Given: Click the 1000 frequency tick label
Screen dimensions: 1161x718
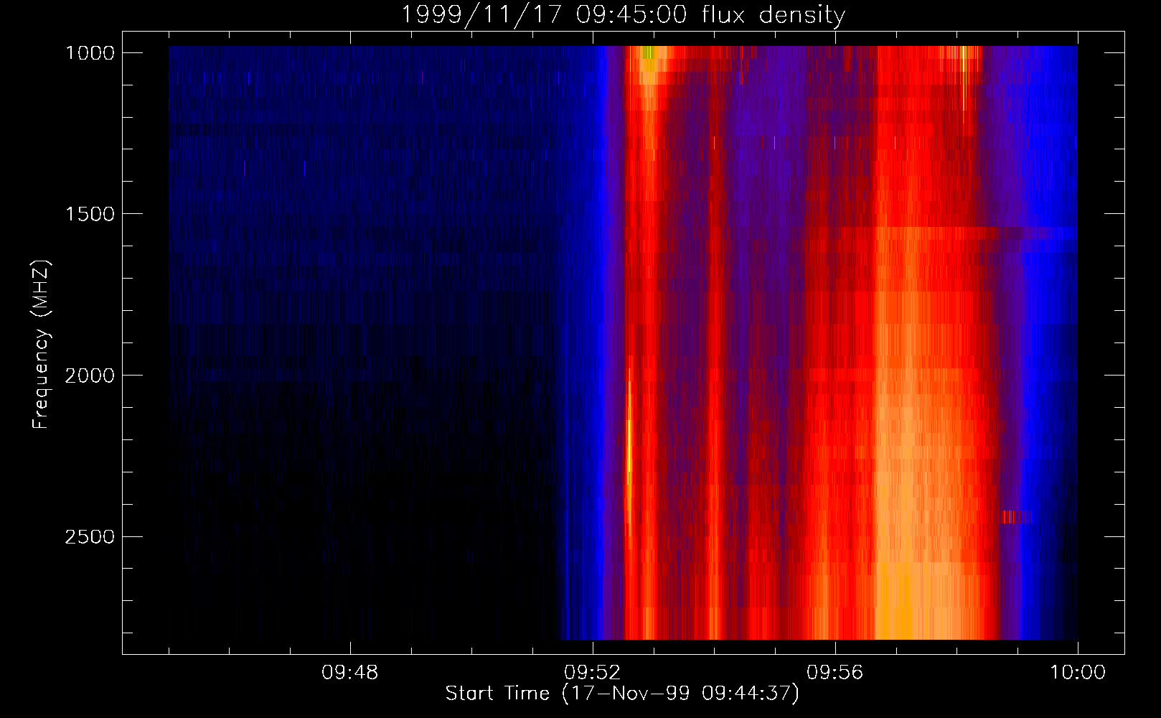Looking at the screenshot, I should (90, 53).
